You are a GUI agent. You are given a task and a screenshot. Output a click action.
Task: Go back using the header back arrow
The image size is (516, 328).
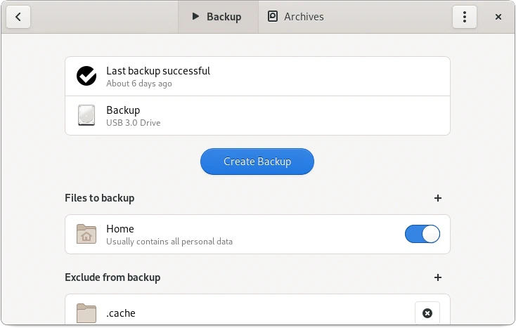coord(18,17)
